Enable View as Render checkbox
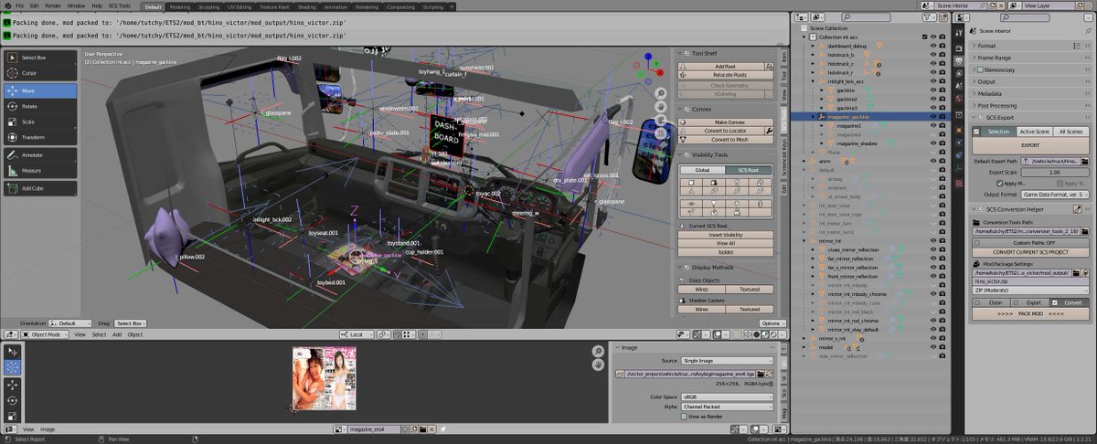The width and height of the screenshot is (1097, 444). (x=684, y=417)
